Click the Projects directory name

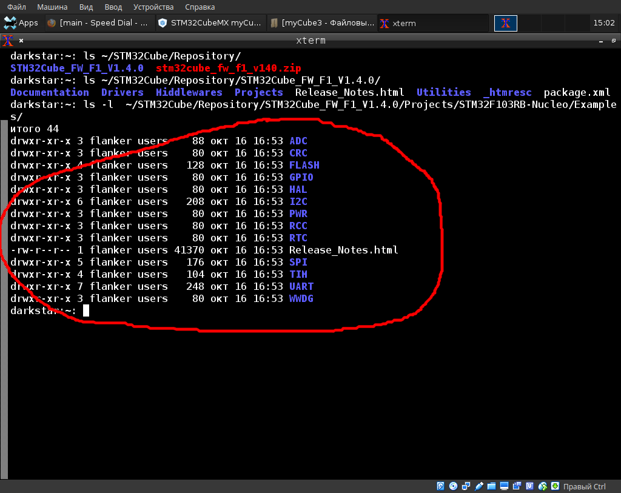pos(259,92)
